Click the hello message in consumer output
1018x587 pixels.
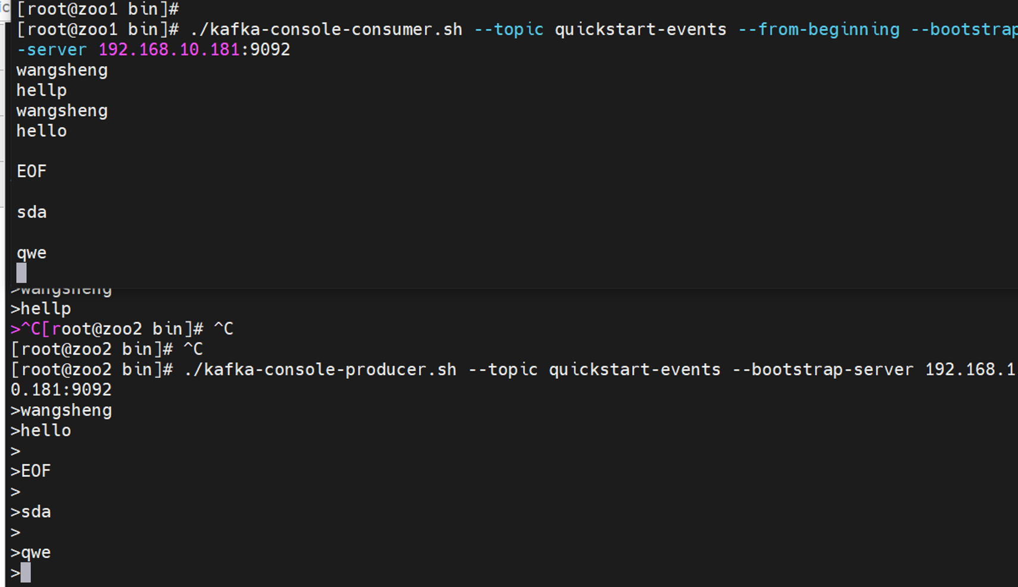tap(42, 131)
